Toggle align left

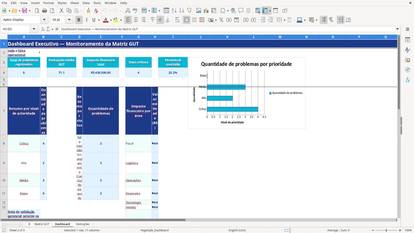click(x=128, y=20)
